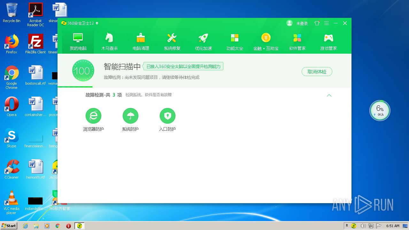Open media player from taskbar
This screenshot has width=409, height=230.
coord(47,226)
